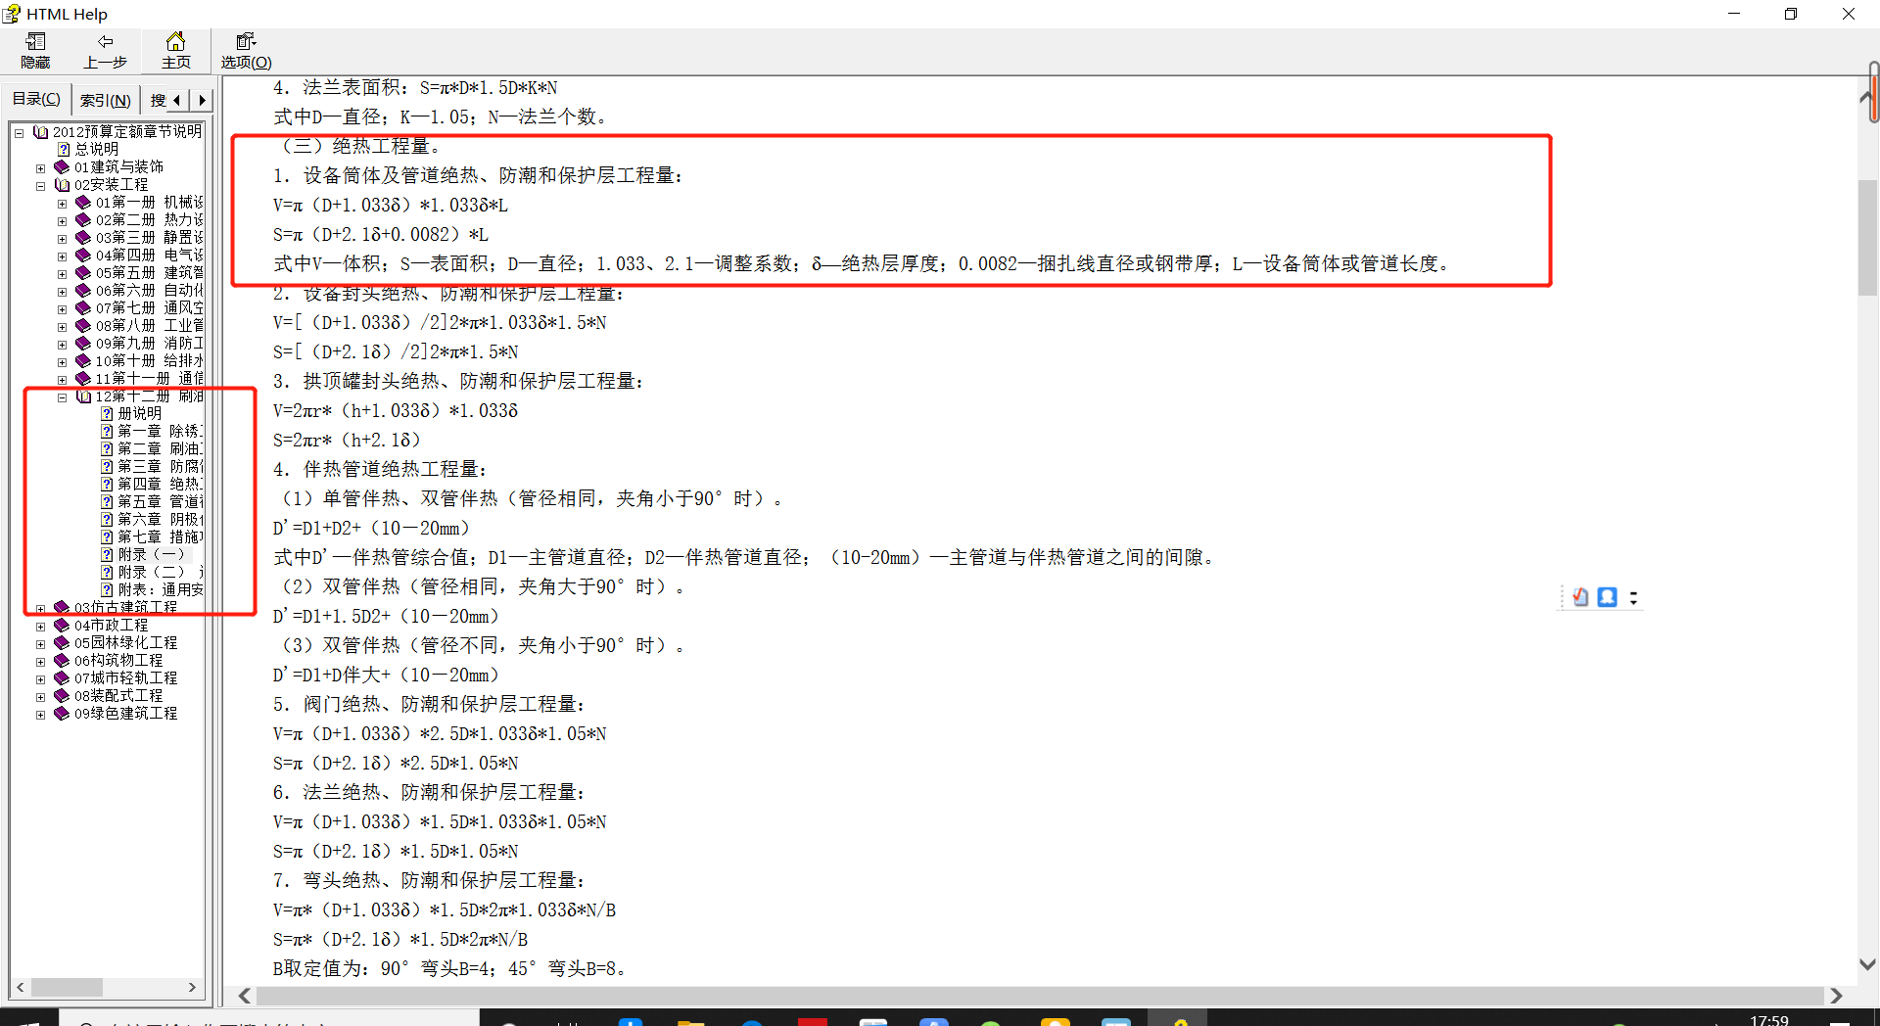
Task: Open the 第三章 防腐 topic
Action: tap(160, 466)
